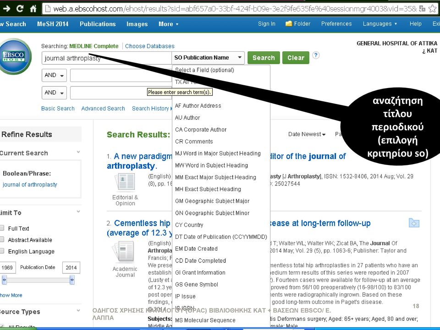
Task: Click Sign In link
Action: pyautogui.click(x=267, y=24)
